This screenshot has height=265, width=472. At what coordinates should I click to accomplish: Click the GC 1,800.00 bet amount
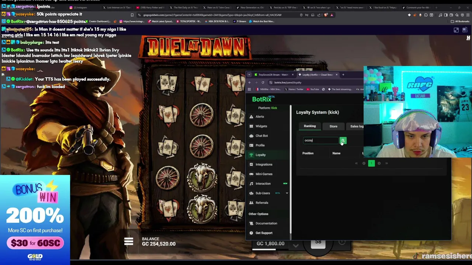tap(270, 243)
